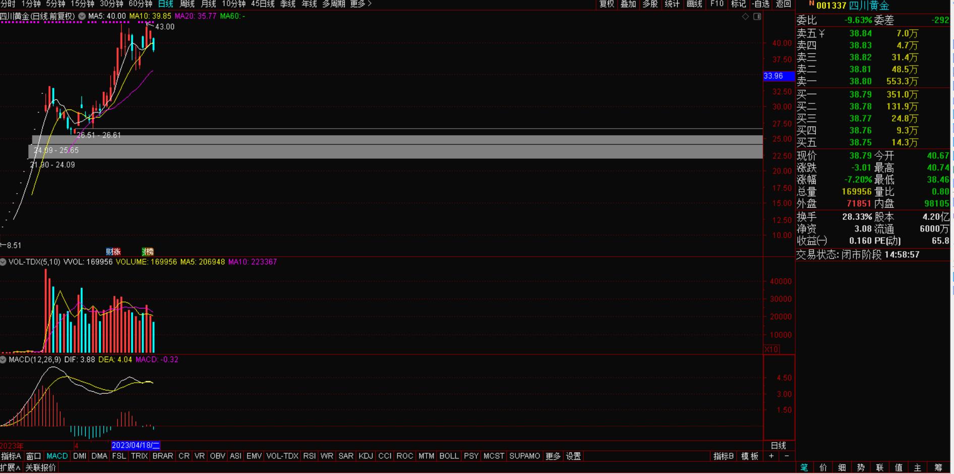Open the 画线 drawing tools
Screen dimensions: 954x474
694,4
